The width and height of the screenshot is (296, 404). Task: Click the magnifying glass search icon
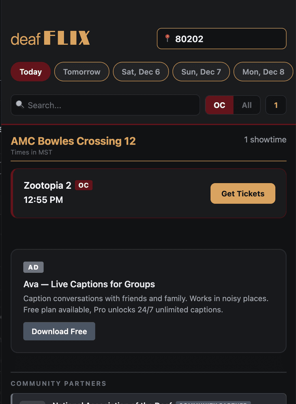click(x=20, y=105)
